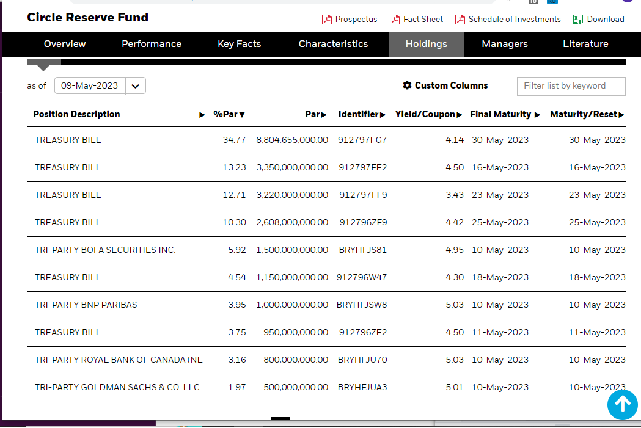The image size is (641, 428).
Task: Click par value 3,220,000,000.00
Action: click(292, 195)
